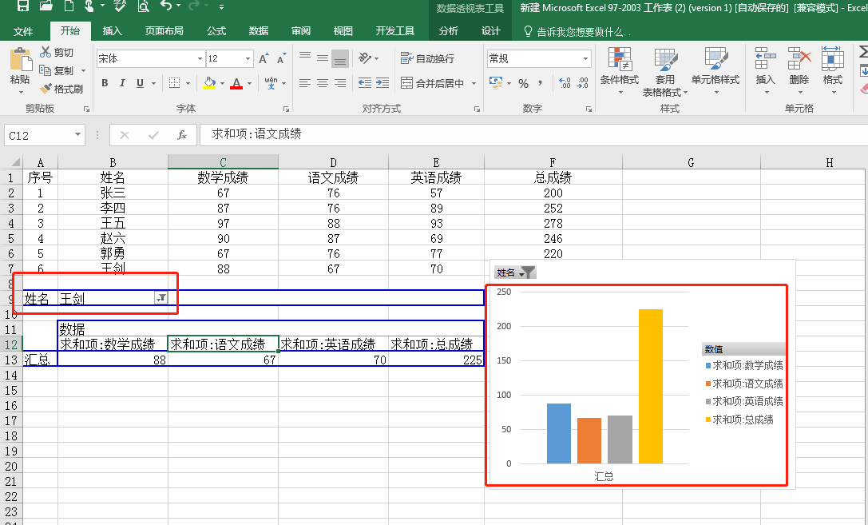The height and width of the screenshot is (525, 868).
Task: Click the Comma Style icon
Action: point(541,84)
